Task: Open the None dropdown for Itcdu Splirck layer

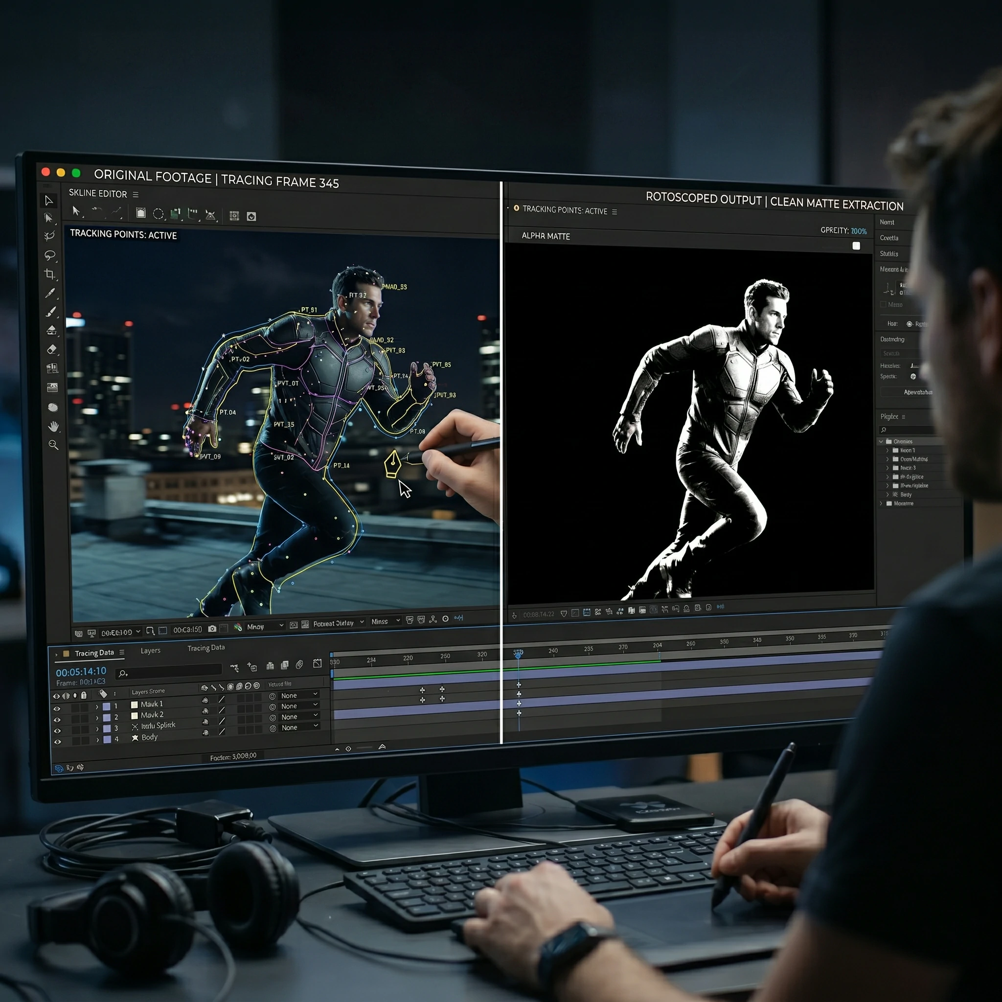Action: [299, 717]
